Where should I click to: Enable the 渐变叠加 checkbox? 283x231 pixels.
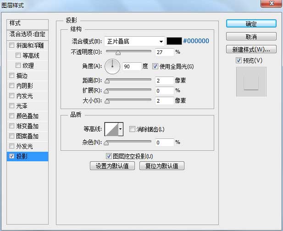[12, 126]
